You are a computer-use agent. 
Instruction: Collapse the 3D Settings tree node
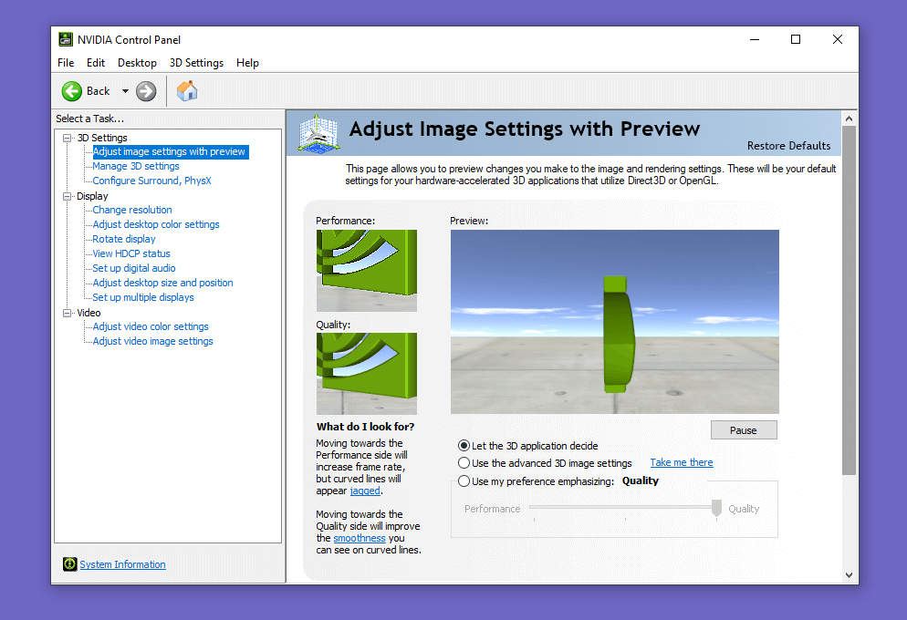point(68,138)
